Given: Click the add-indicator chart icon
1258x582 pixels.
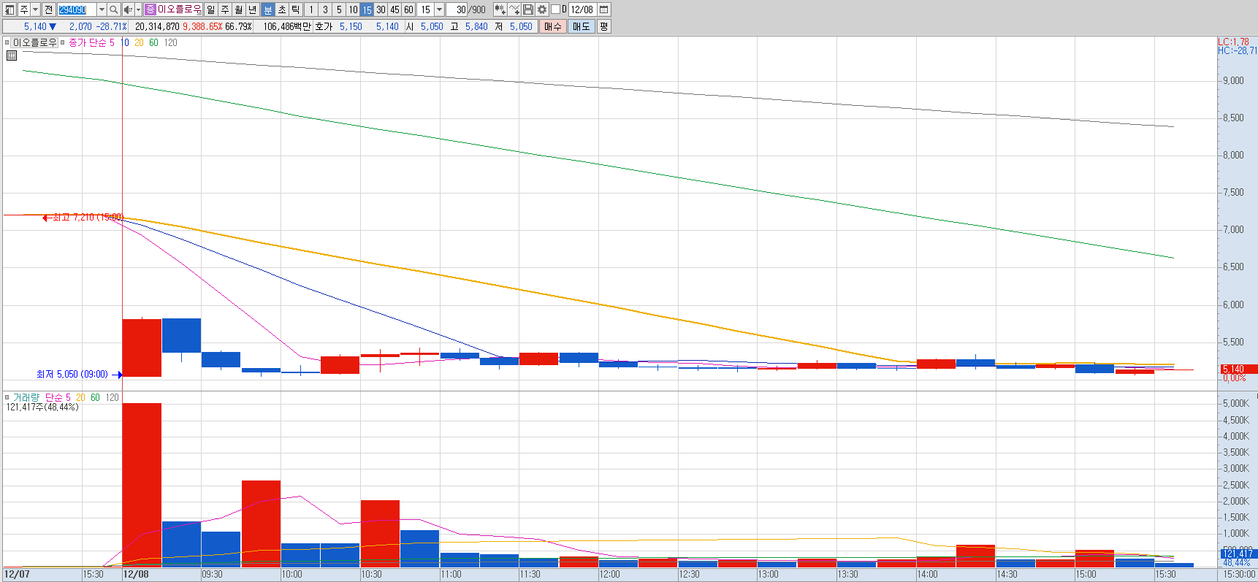Looking at the screenshot, I should (x=500, y=9).
